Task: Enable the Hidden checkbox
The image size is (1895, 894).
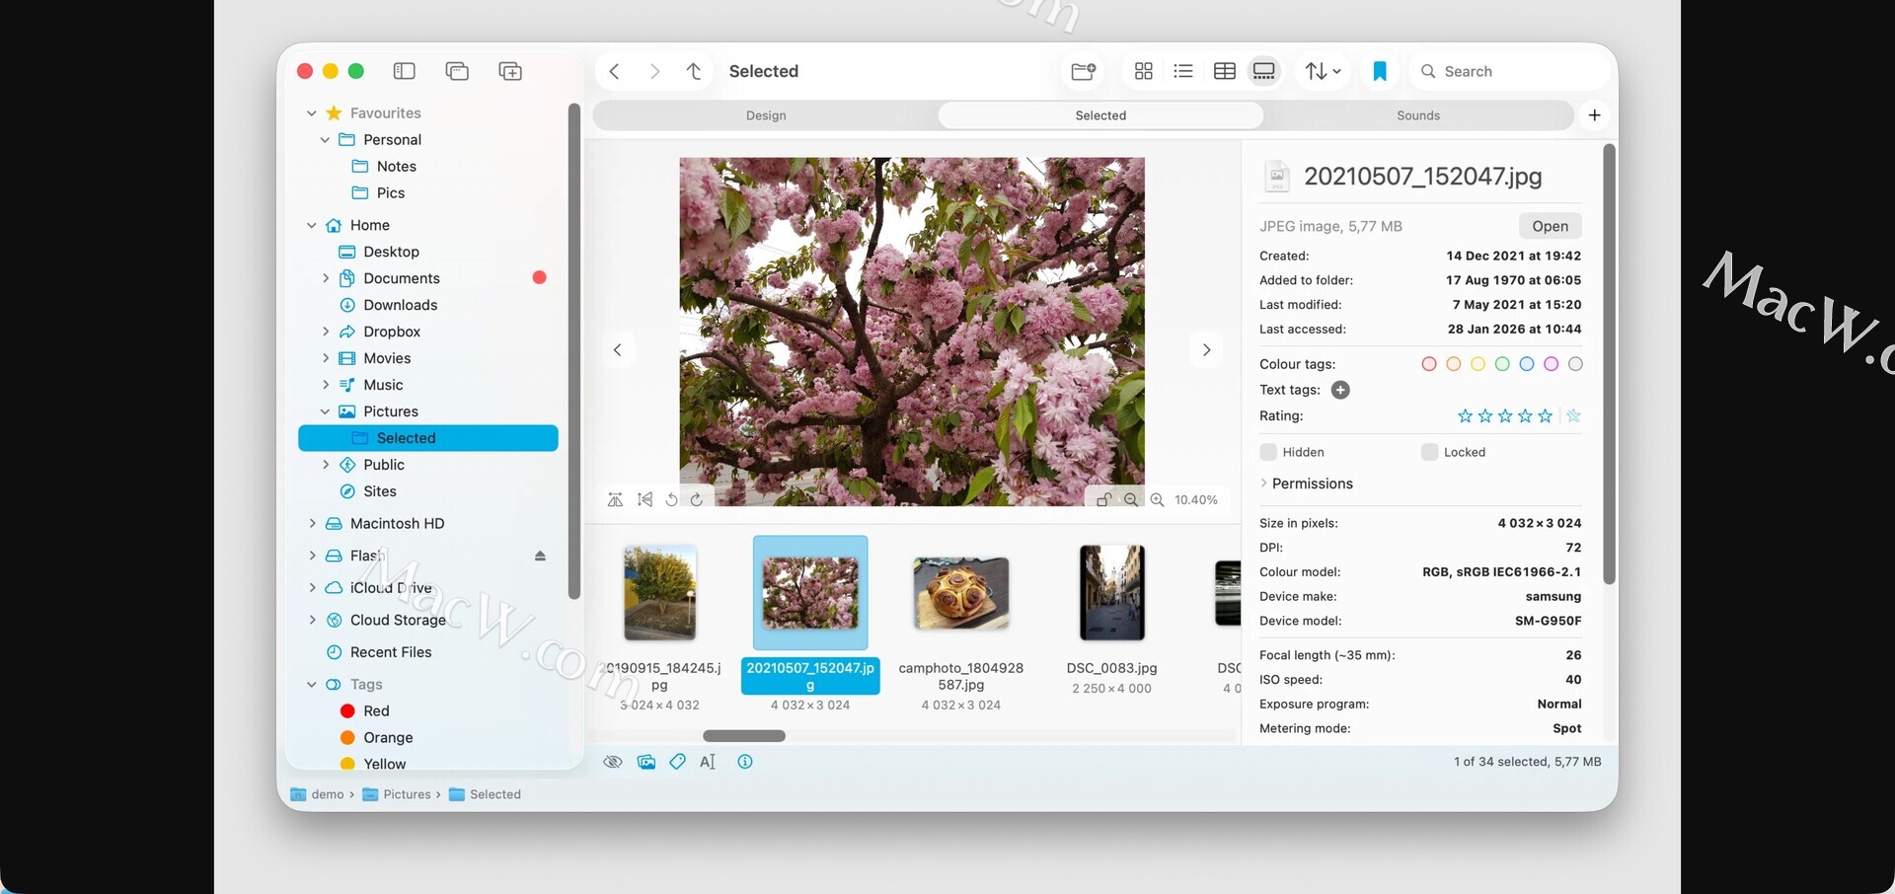Action: point(1268,452)
